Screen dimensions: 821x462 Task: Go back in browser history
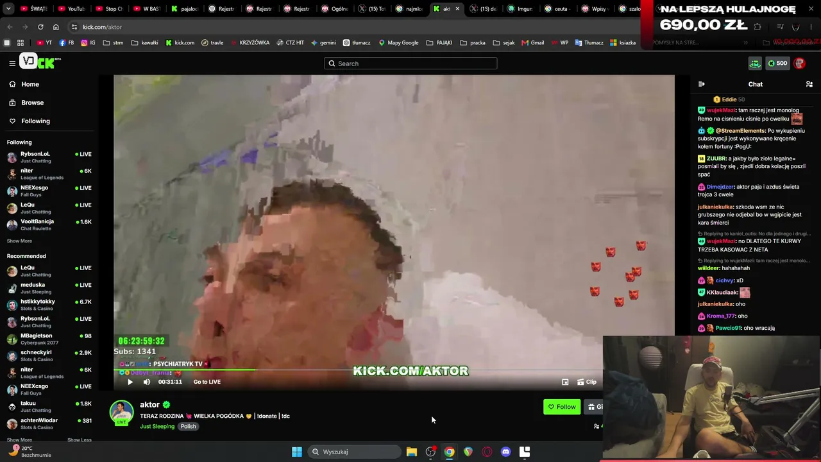pos(10,27)
